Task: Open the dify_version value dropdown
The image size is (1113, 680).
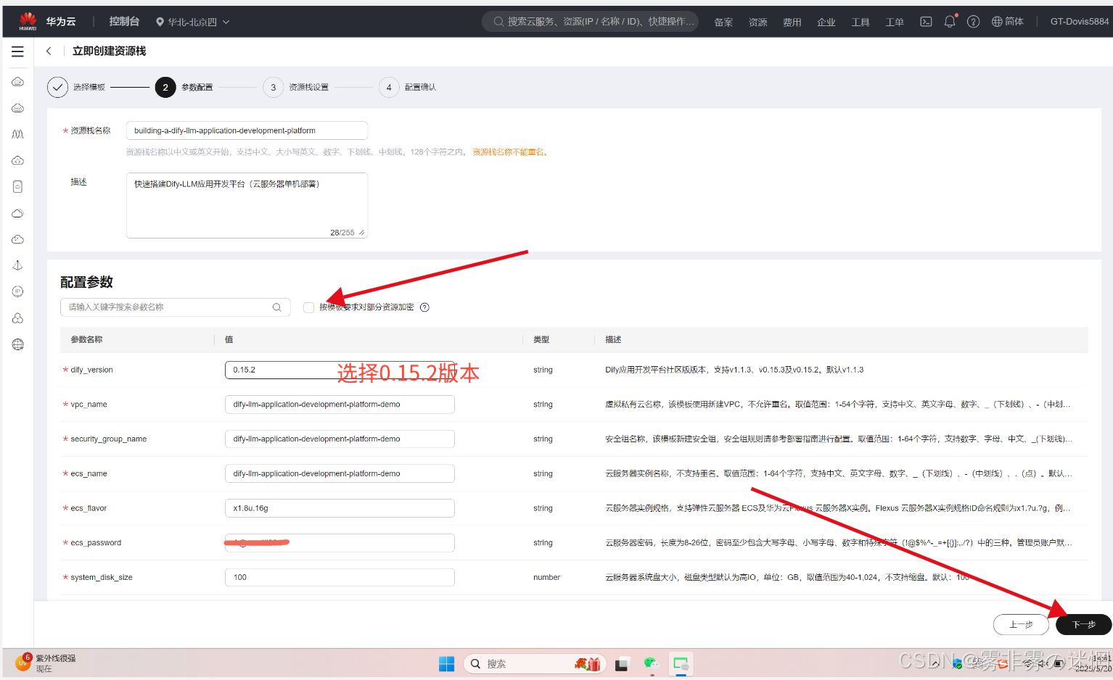Action: [x=340, y=370]
